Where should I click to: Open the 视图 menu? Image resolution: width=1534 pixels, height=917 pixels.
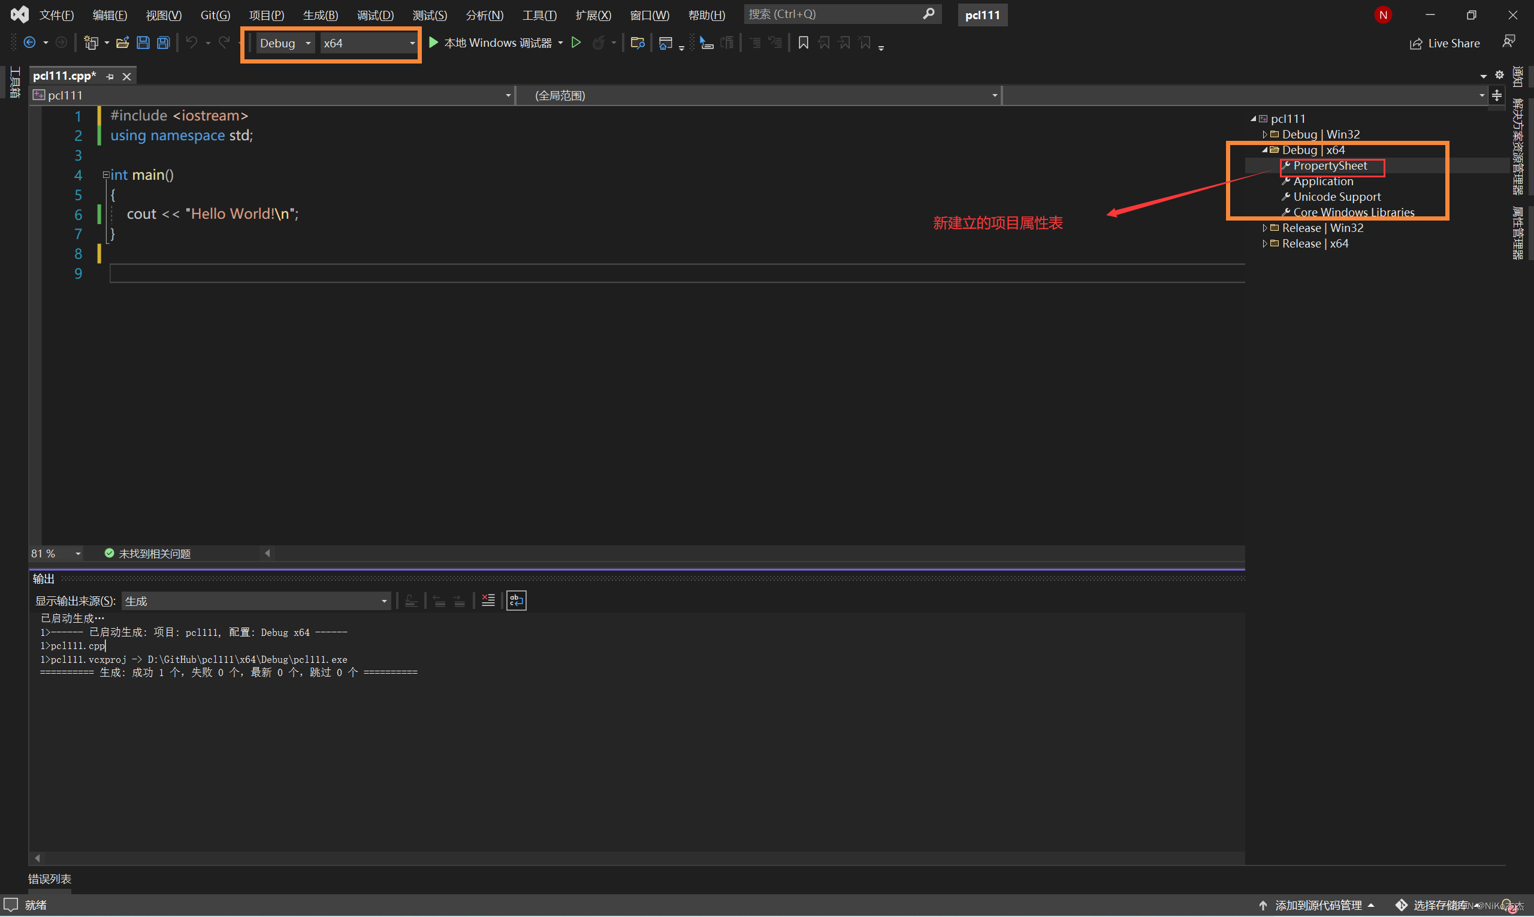click(x=161, y=13)
